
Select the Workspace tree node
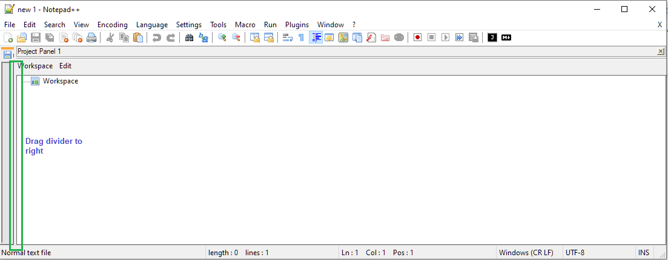click(61, 81)
